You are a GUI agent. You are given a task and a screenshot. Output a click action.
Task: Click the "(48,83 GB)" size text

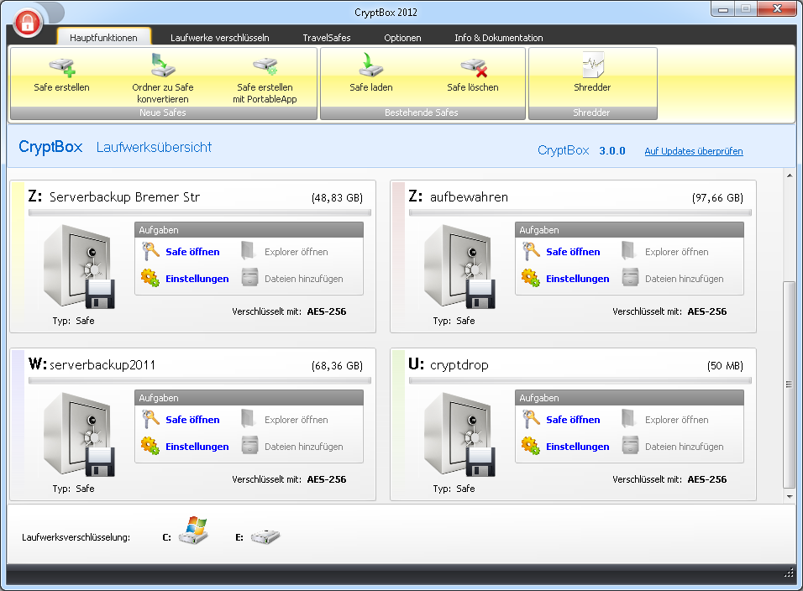pos(337,197)
